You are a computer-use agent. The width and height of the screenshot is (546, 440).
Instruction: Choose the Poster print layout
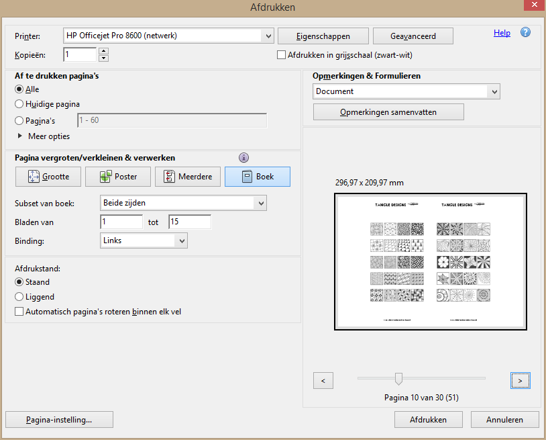click(x=118, y=177)
